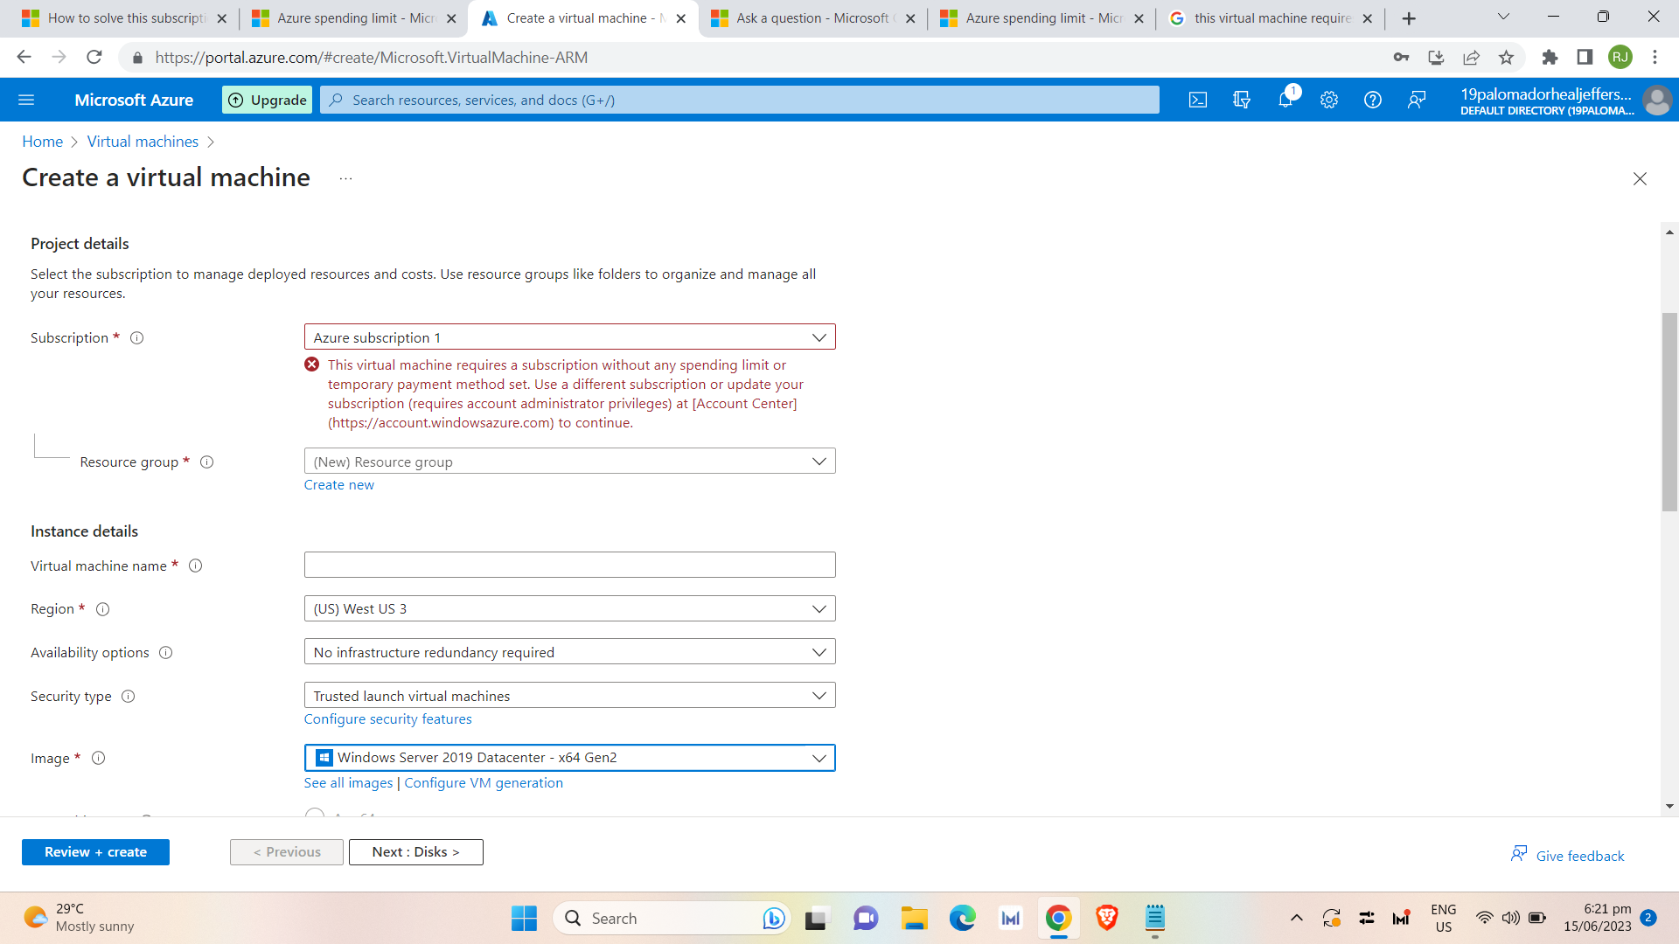Switch to the 'Ask a question - Microsoft' tab

coord(813,18)
